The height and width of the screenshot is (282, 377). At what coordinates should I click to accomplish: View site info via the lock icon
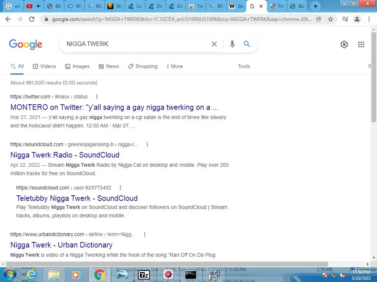(x=46, y=19)
